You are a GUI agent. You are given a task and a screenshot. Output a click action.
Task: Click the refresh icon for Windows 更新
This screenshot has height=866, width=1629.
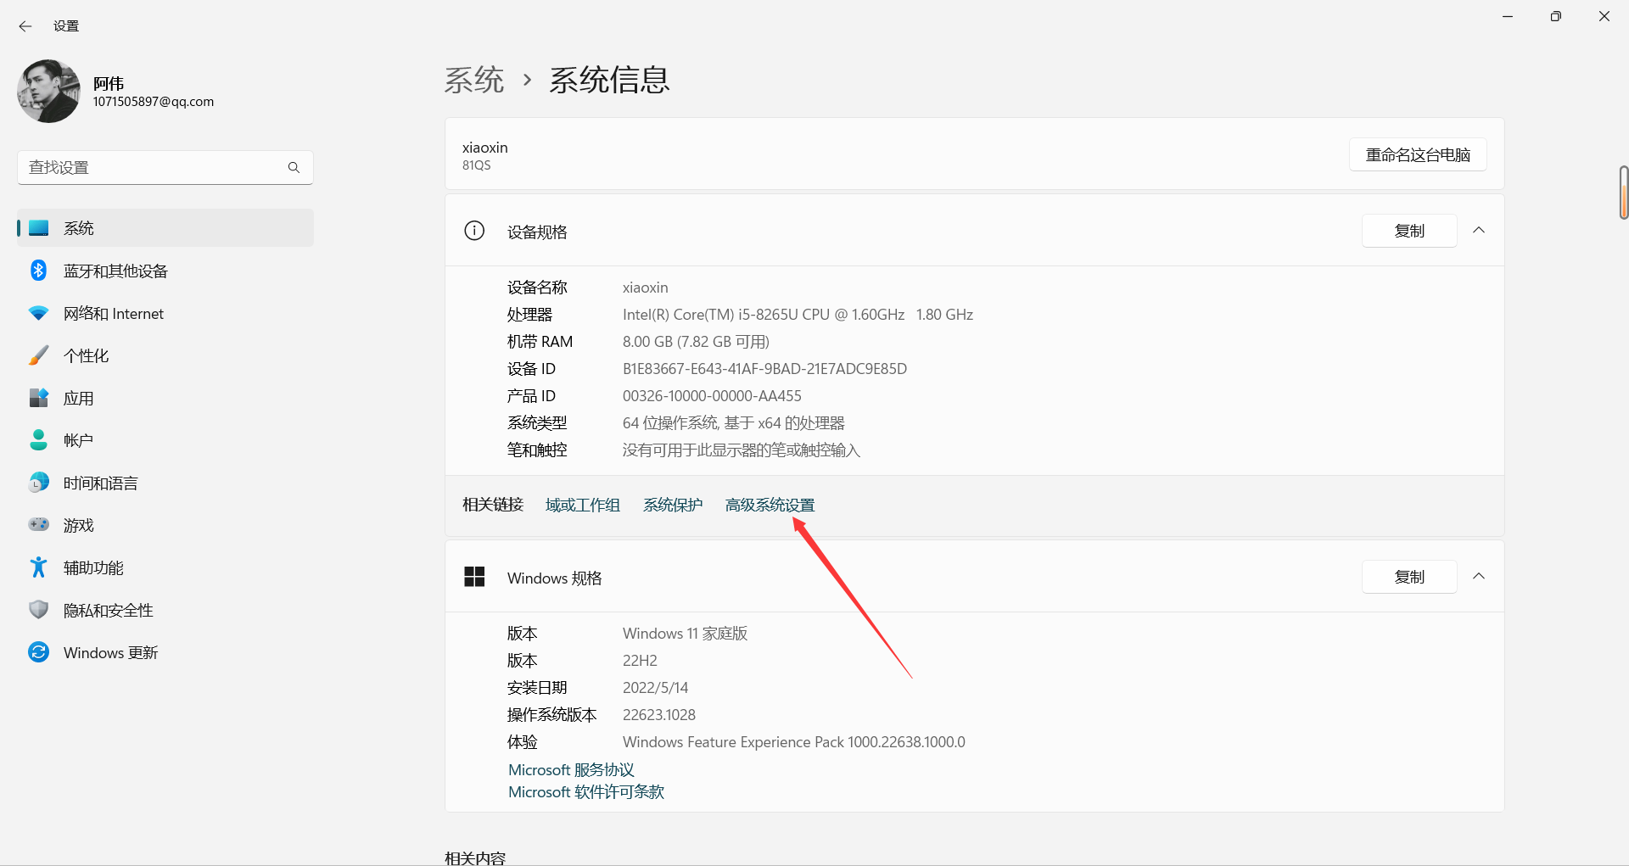pyautogui.click(x=39, y=652)
